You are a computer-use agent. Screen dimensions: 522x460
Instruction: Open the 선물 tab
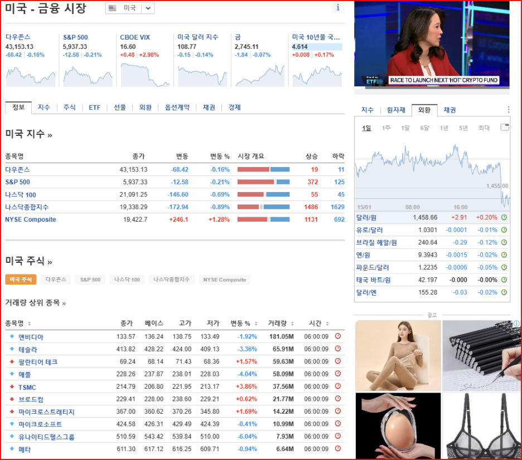pyautogui.click(x=120, y=107)
